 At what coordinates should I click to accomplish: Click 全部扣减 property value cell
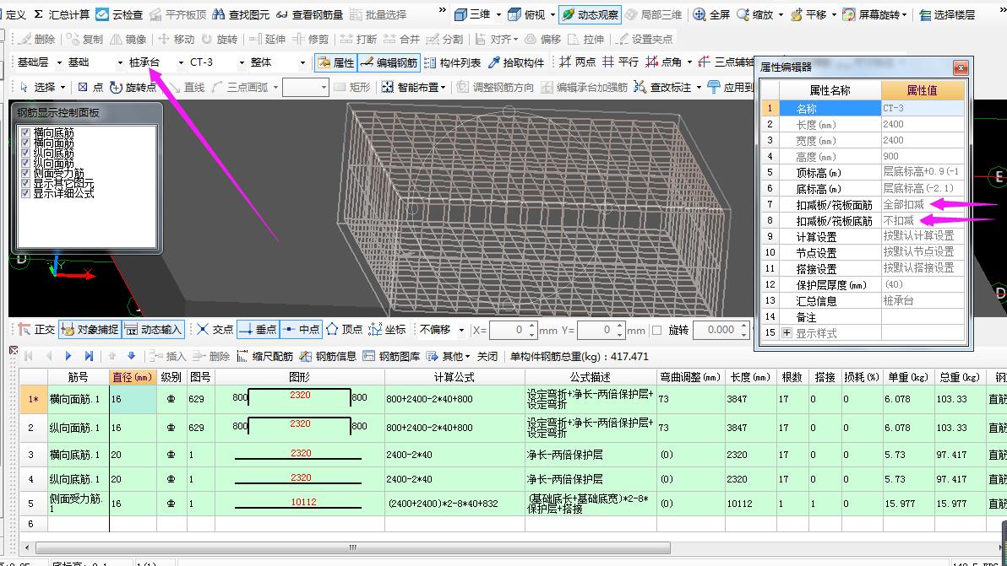[923, 204]
